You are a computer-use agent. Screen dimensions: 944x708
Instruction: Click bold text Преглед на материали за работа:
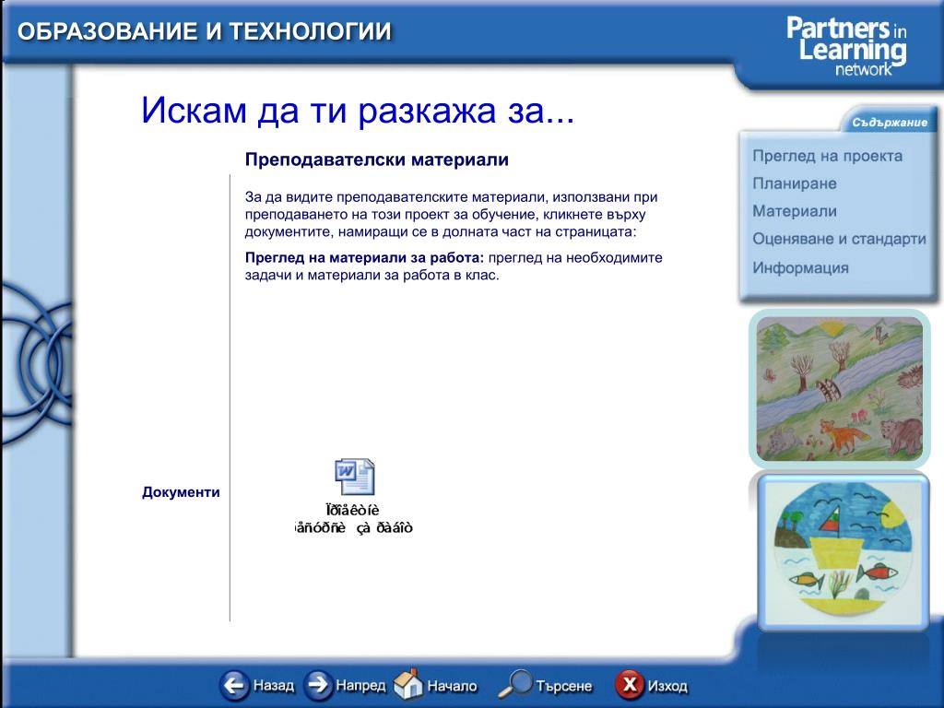tap(364, 258)
